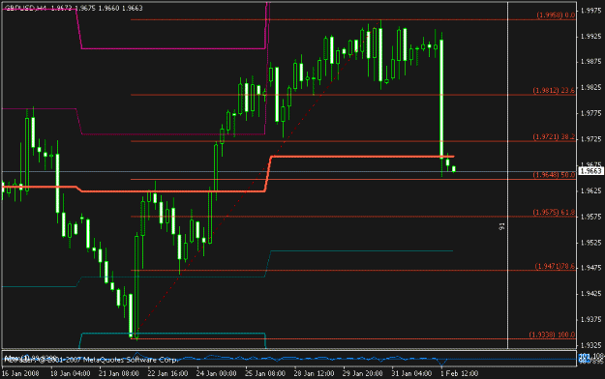Click 1.9725 on the price axis
The image size is (605, 379).
pyautogui.click(x=590, y=139)
